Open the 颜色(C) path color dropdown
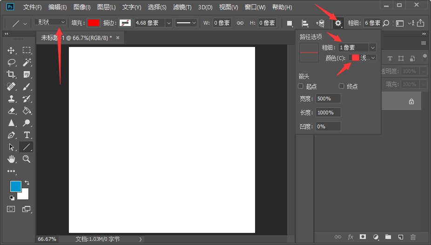This screenshot has width=431, height=245. coord(362,58)
